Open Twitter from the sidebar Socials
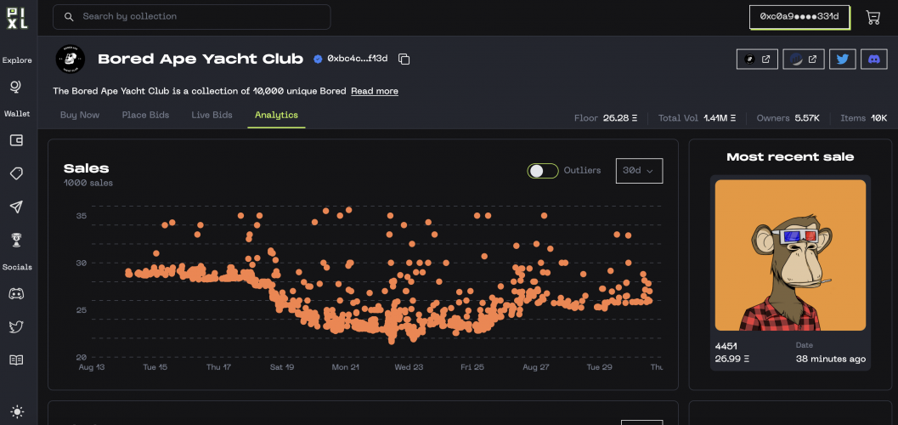Image resolution: width=898 pixels, height=425 pixels. pos(16,326)
